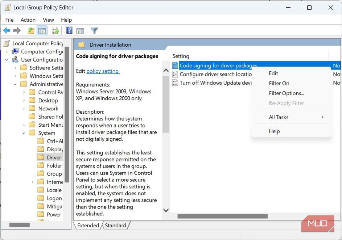This screenshot has height=240, width=342.
Task: Click the description pane scroll down arrow
Action: [x=166, y=210]
